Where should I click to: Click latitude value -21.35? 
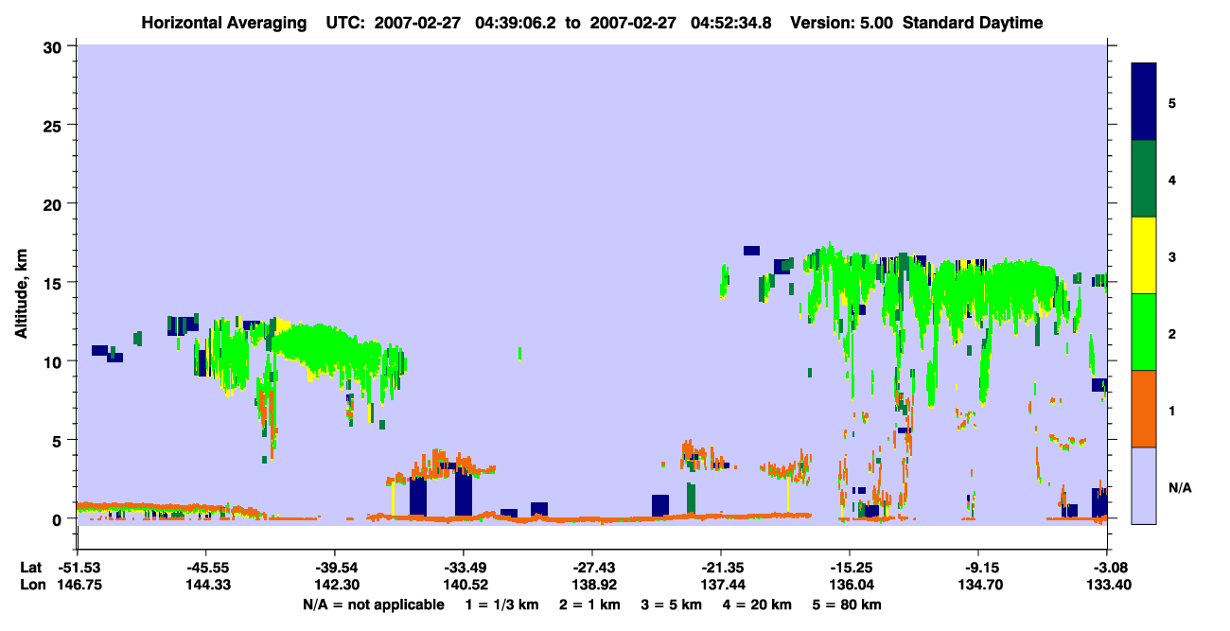point(720,568)
